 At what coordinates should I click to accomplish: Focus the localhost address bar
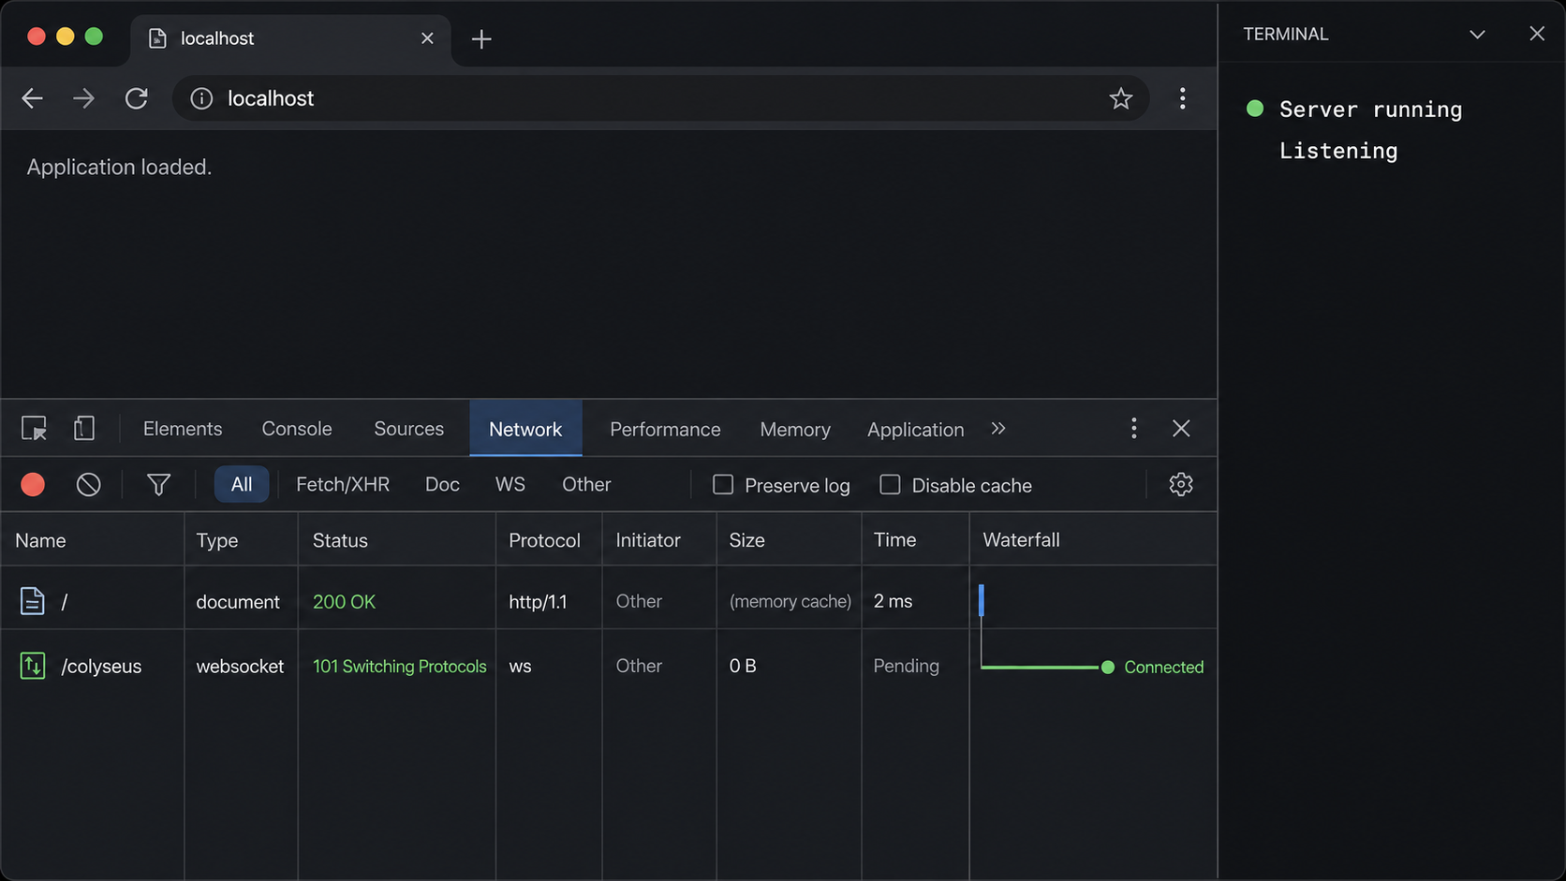[x=660, y=98]
